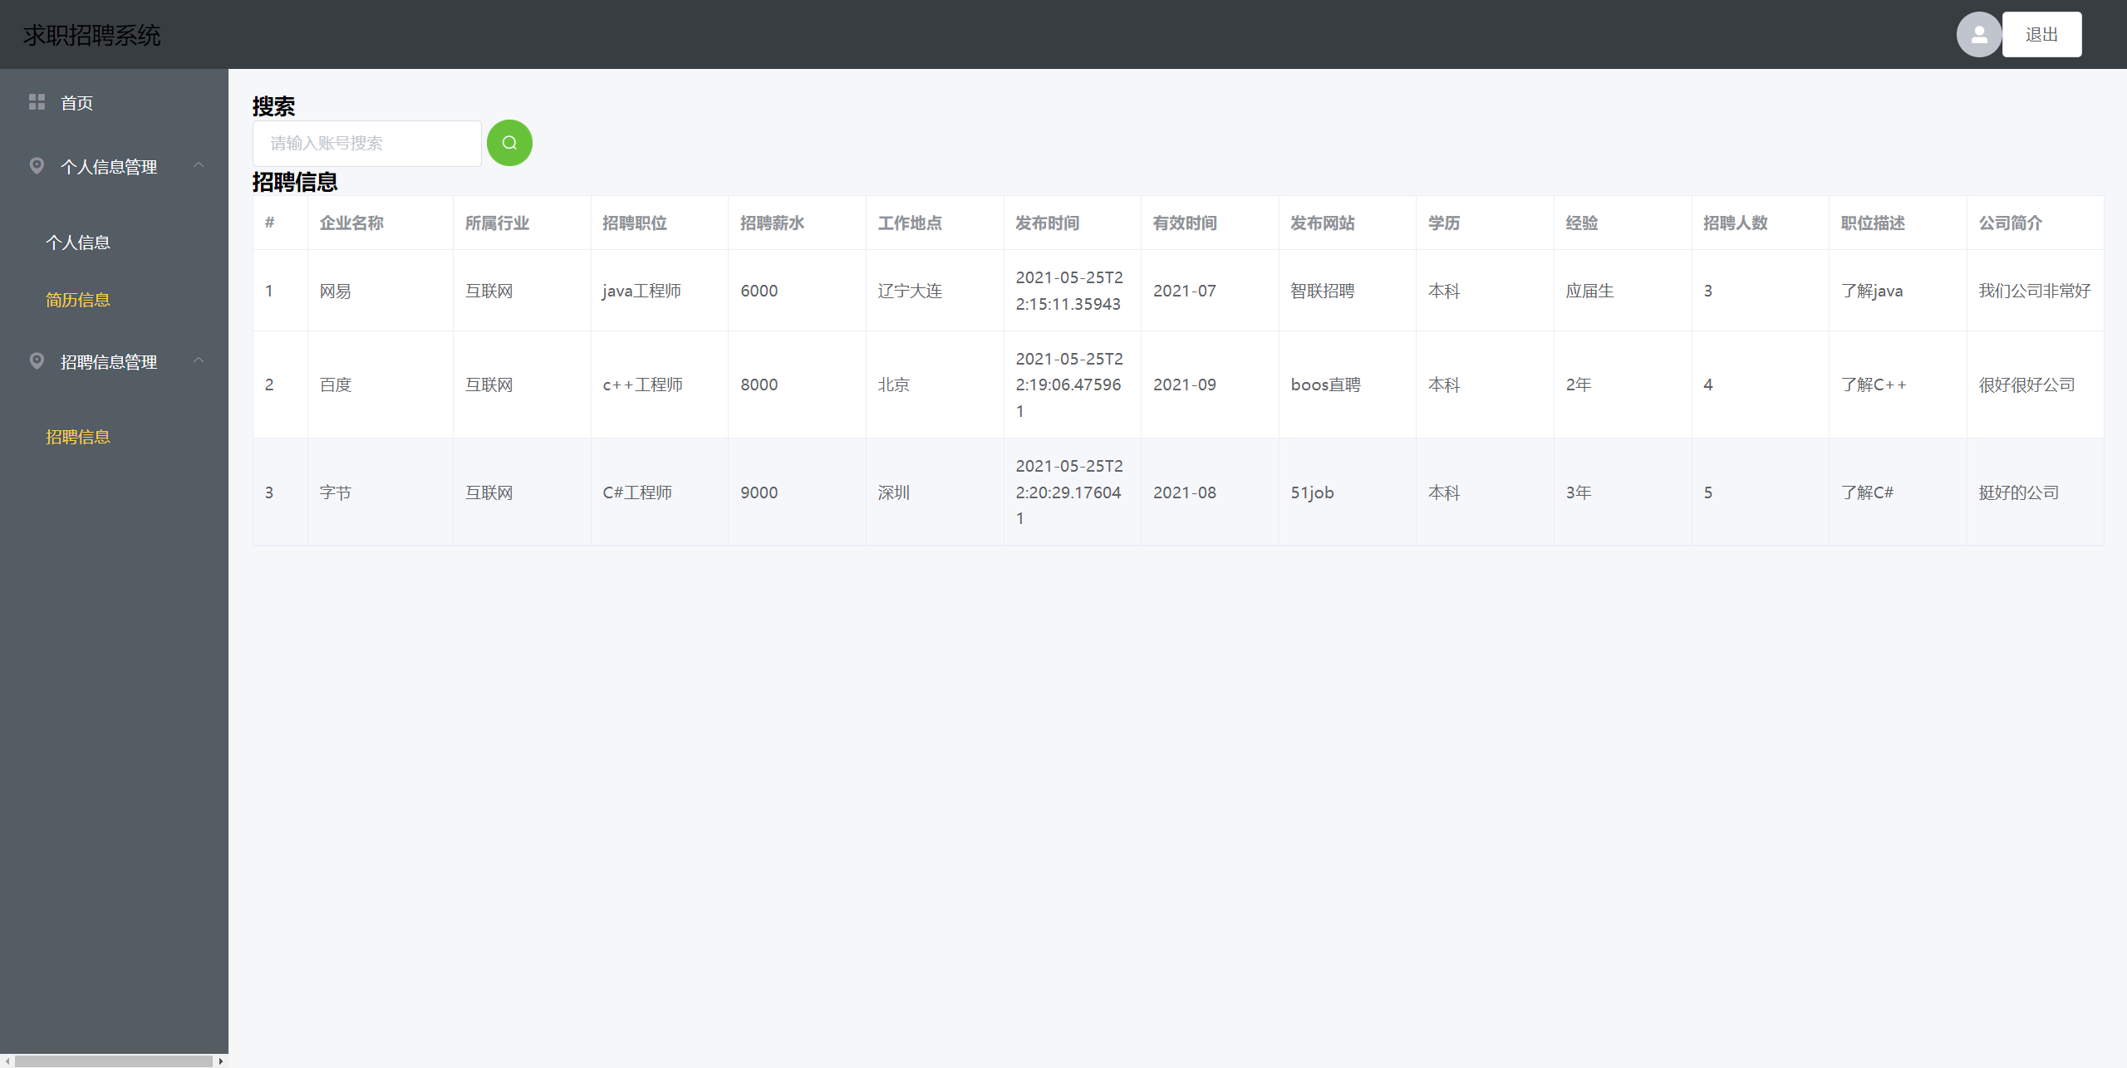This screenshot has height=1068, width=2127.
Task: Focus the 请输入账号搜索 search field
Action: [366, 144]
